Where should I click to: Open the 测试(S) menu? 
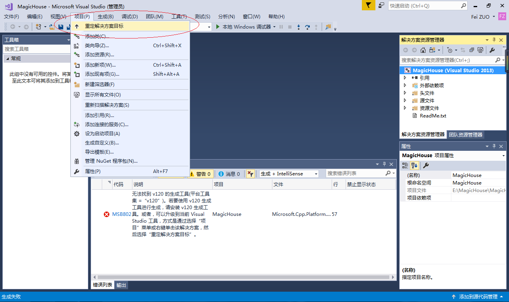(x=202, y=17)
